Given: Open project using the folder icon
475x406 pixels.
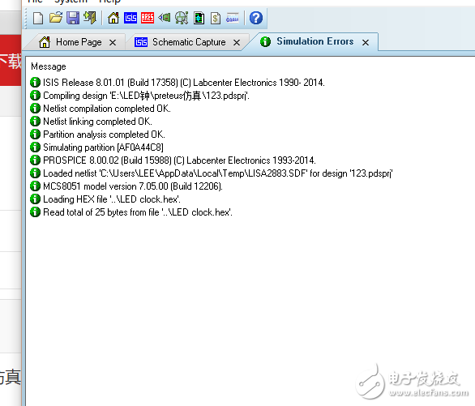Looking at the screenshot, I should [56, 18].
